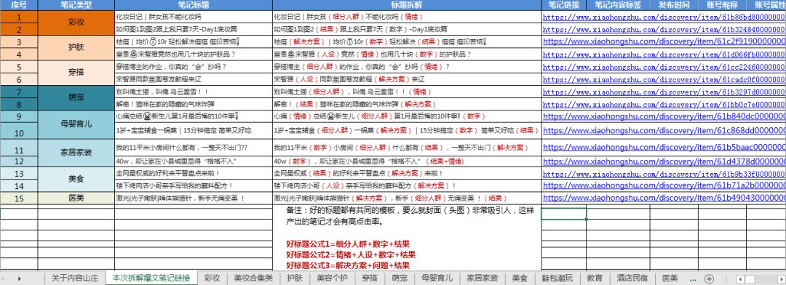Viewport: 786px width, 285px height.
Task: Select the orange 彩妆 category cell
Action: 76,23
